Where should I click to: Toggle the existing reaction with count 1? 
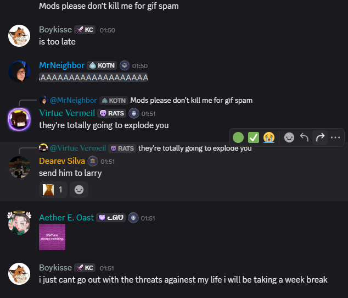(x=53, y=190)
